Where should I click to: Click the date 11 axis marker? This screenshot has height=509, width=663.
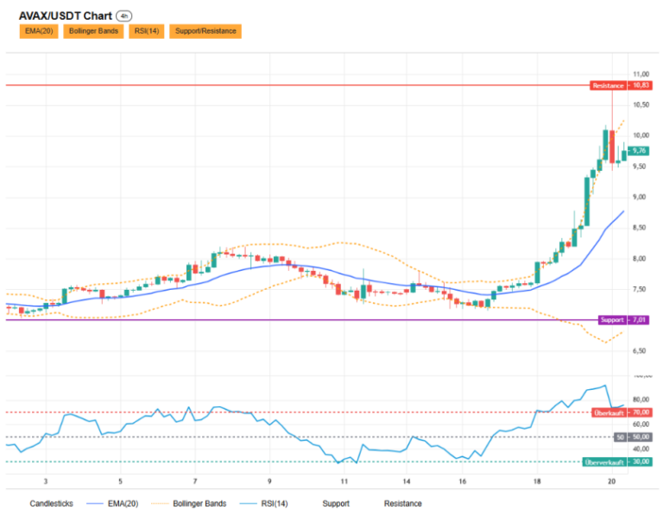pos(344,481)
